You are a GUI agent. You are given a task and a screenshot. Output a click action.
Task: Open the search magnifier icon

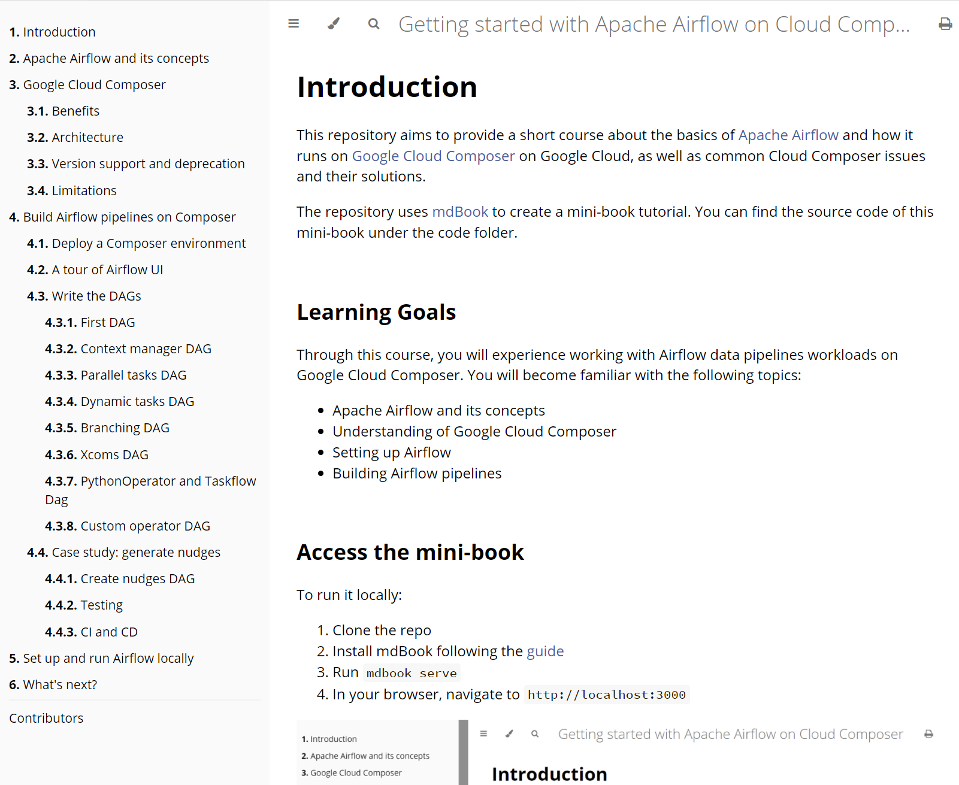click(x=374, y=24)
